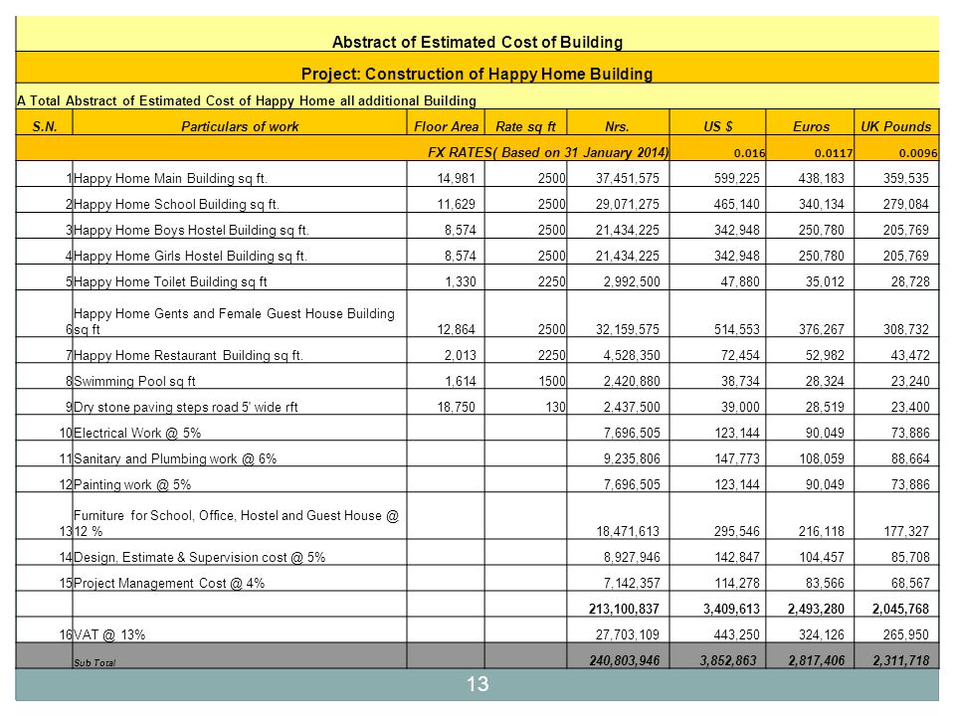The width and height of the screenshot is (955, 716).
Task: Click 'Happy Home Boys Hostel Building sq ft.'
Action: pyautogui.click(x=191, y=230)
